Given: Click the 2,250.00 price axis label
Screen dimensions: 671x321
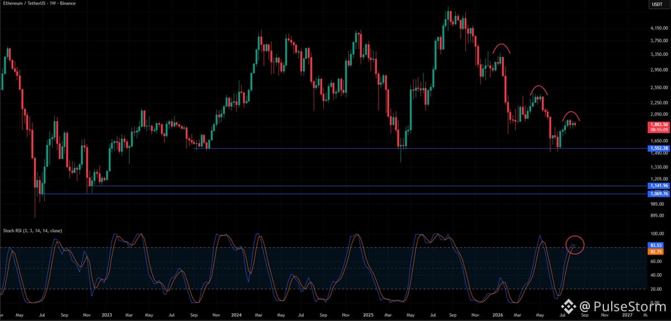Looking at the screenshot, I should pos(659,103).
